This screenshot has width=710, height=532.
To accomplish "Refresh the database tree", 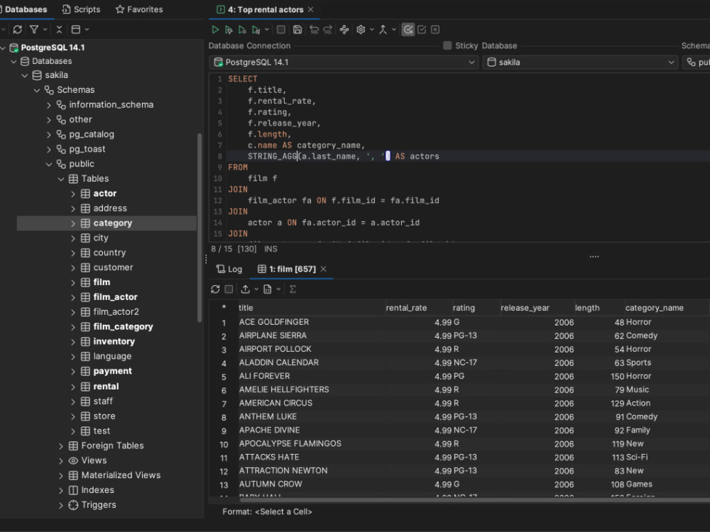I will (x=18, y=29).
